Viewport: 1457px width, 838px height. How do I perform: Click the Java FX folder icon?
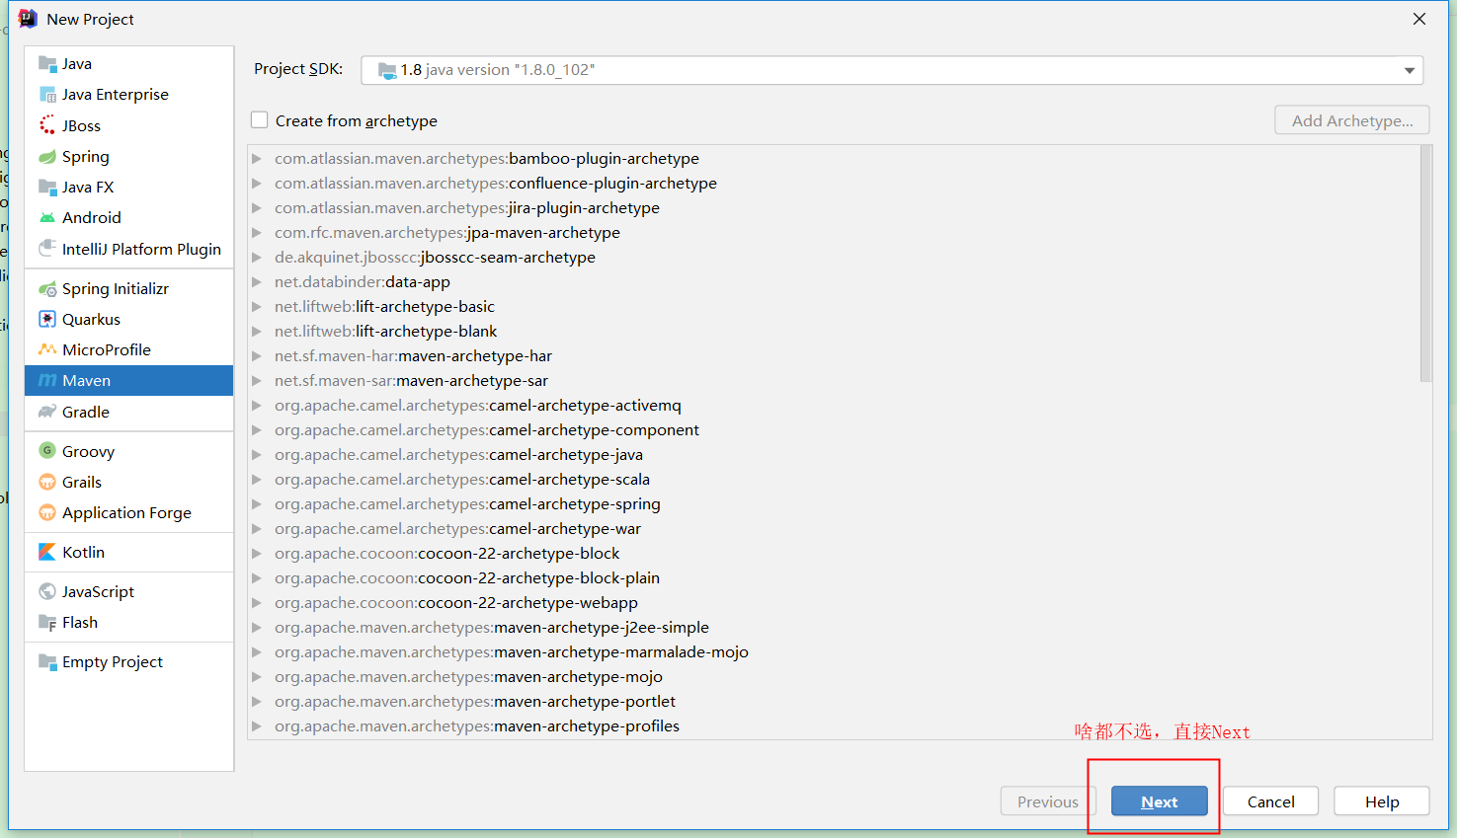47,187
